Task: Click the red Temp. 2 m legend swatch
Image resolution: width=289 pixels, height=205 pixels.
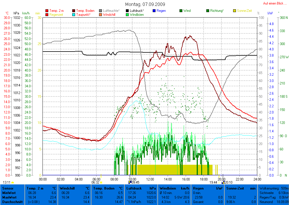Action: coord(47,11)
